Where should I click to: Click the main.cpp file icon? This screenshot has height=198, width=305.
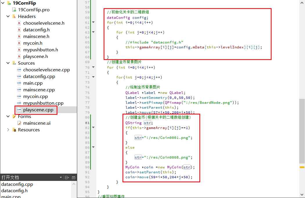click(x=19, y=83)
